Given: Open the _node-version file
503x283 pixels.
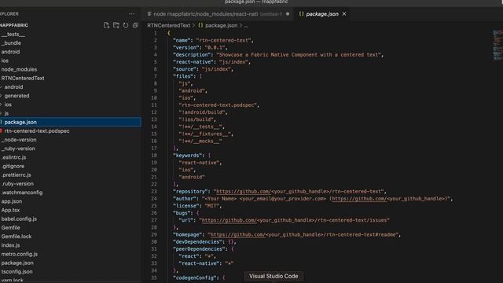Looking at the screenshot, I should tap(19, 140).
